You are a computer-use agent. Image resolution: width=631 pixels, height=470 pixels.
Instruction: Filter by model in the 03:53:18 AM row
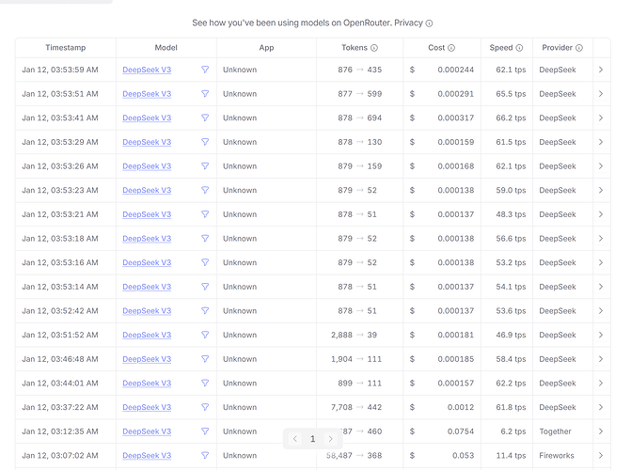click(205, 239)
